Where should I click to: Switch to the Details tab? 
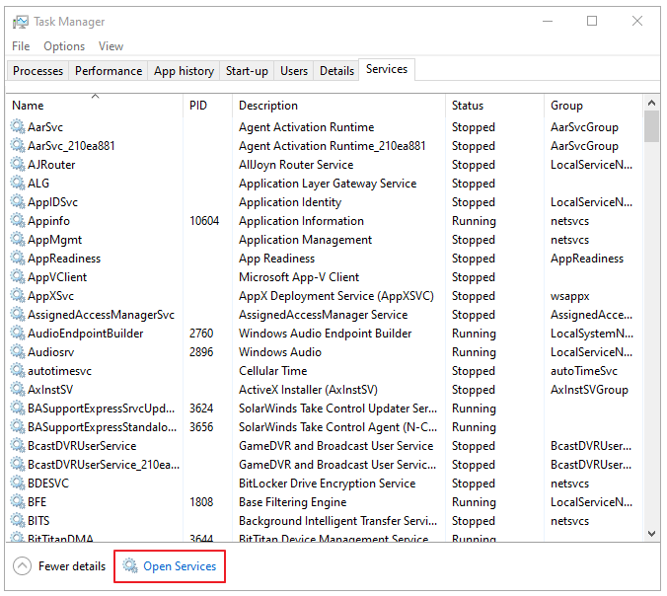pos(336,71)
